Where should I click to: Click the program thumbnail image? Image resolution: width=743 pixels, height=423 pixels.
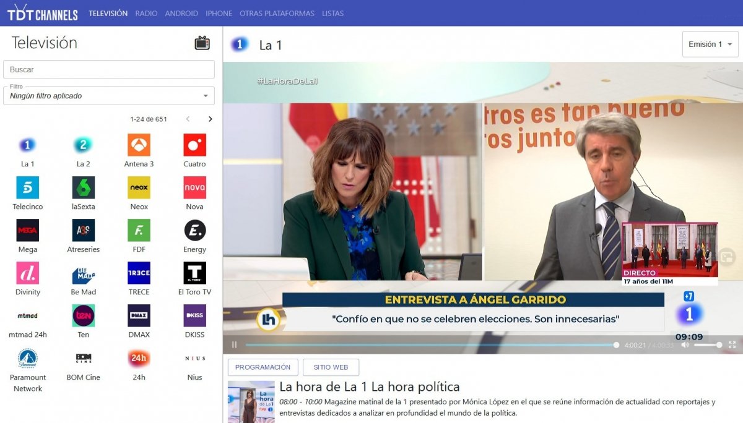(251, 401)
